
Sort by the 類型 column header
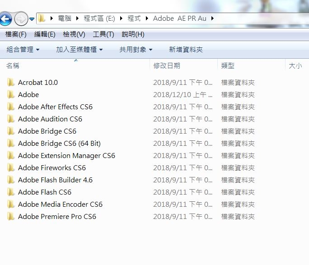pyautogui.click(x=228, y=66)
